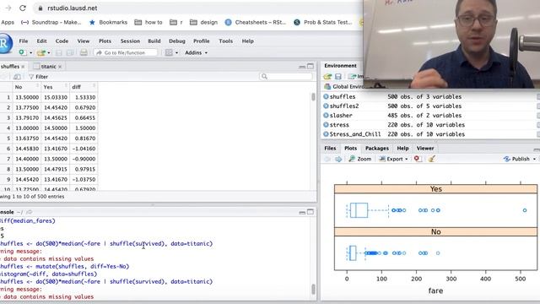Select the Environment tab
Screen dimensions: 540x304
pyautogui.click(x=340, y=66)
